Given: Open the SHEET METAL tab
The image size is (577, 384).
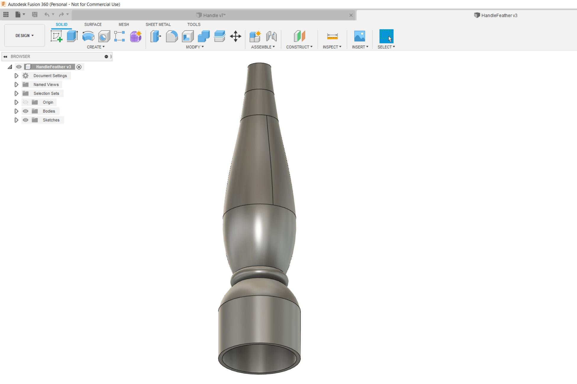Looking at the screenshot, I should point(158,25).
